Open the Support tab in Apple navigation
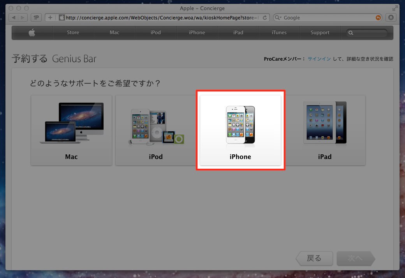This screenshot has height=278, width=405. point(320,33)
